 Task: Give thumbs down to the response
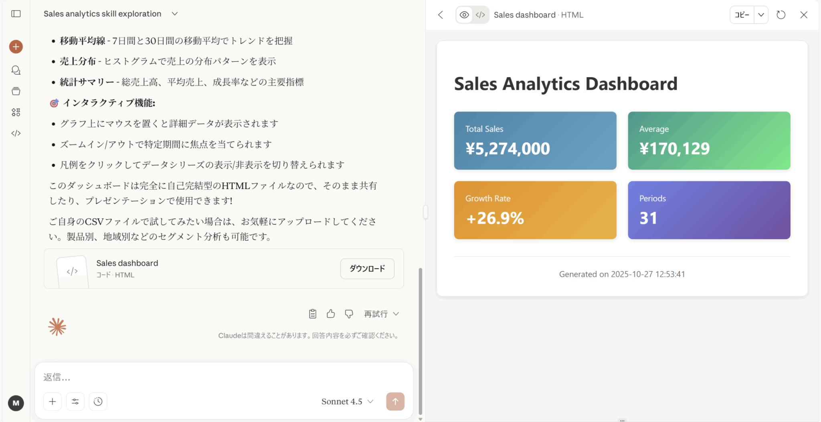click(349, 314)
